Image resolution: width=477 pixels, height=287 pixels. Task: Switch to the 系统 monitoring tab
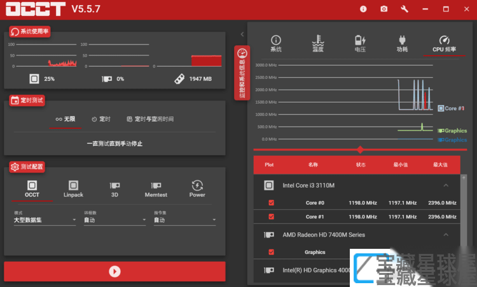pyautogui.click(x=276, y=43)
